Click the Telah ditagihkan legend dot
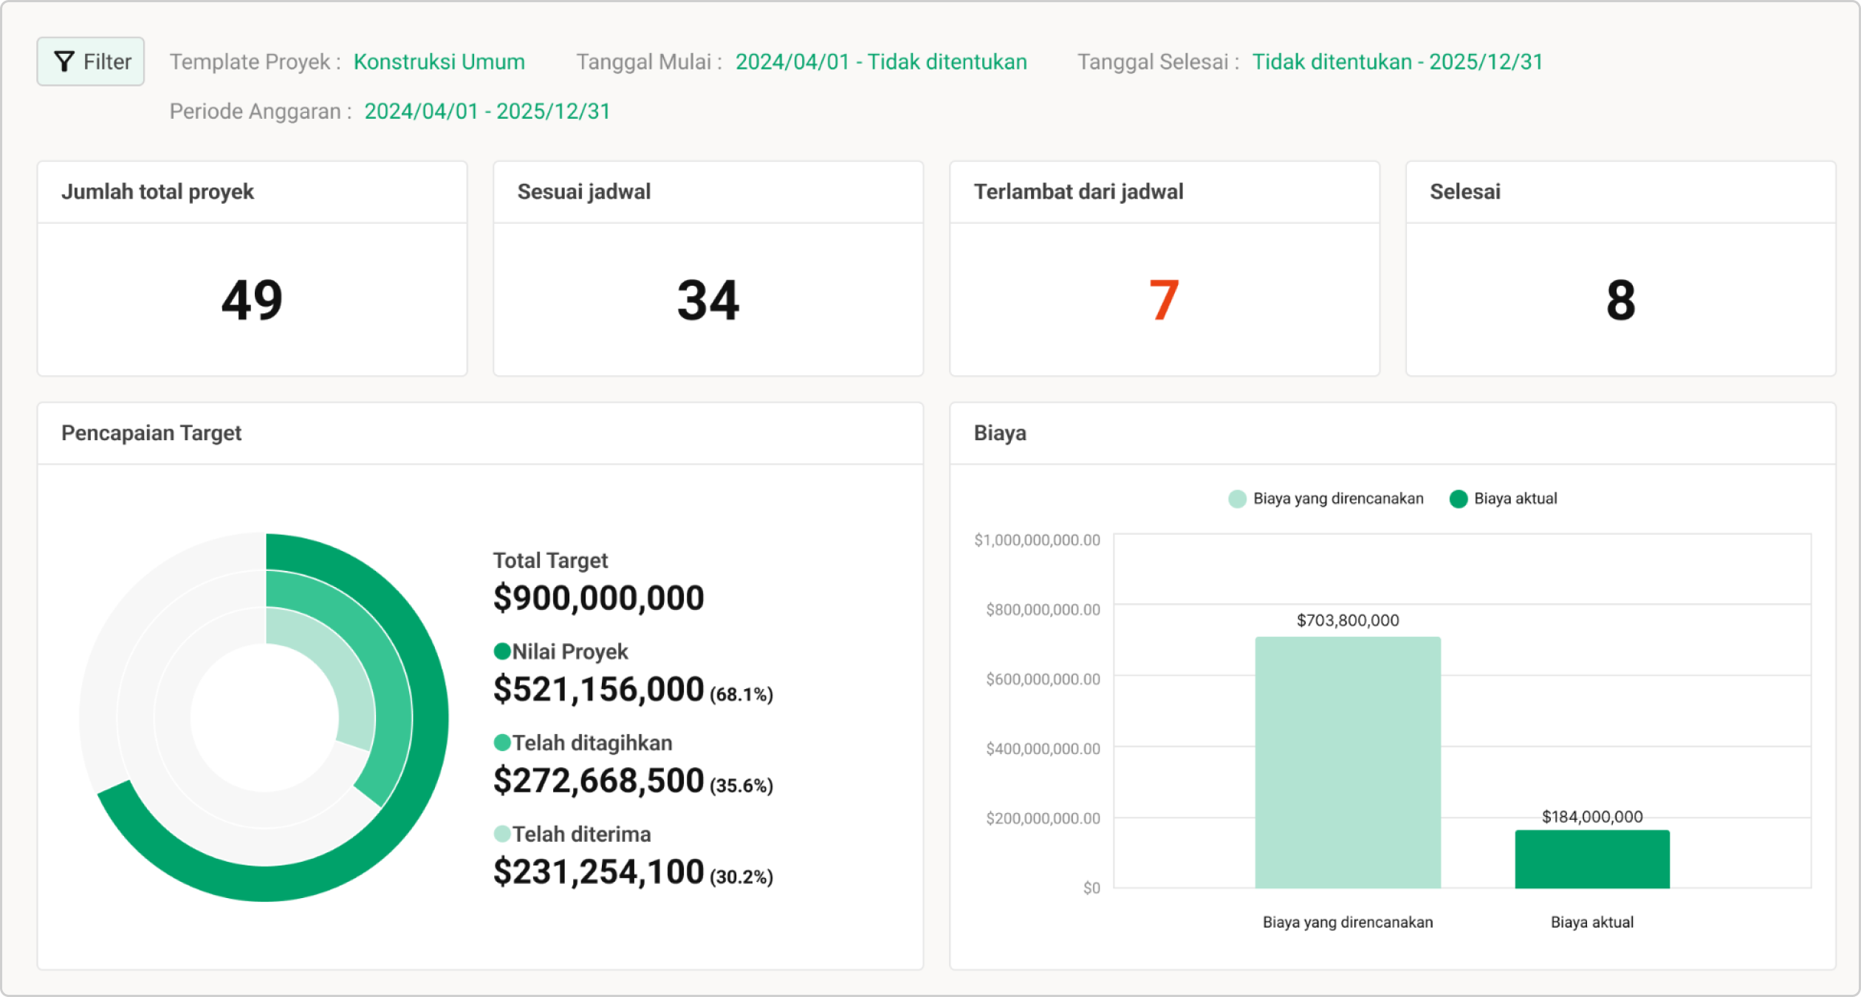Screen dimensions: 1861x997 (501, 744)
